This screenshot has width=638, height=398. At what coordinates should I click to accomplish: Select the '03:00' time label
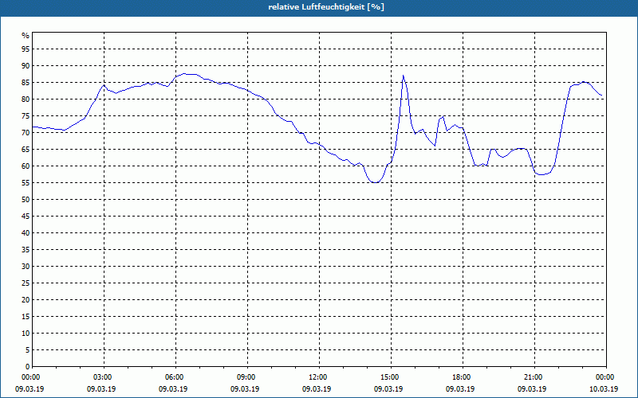pyautogui.click(x=104, y=377)
